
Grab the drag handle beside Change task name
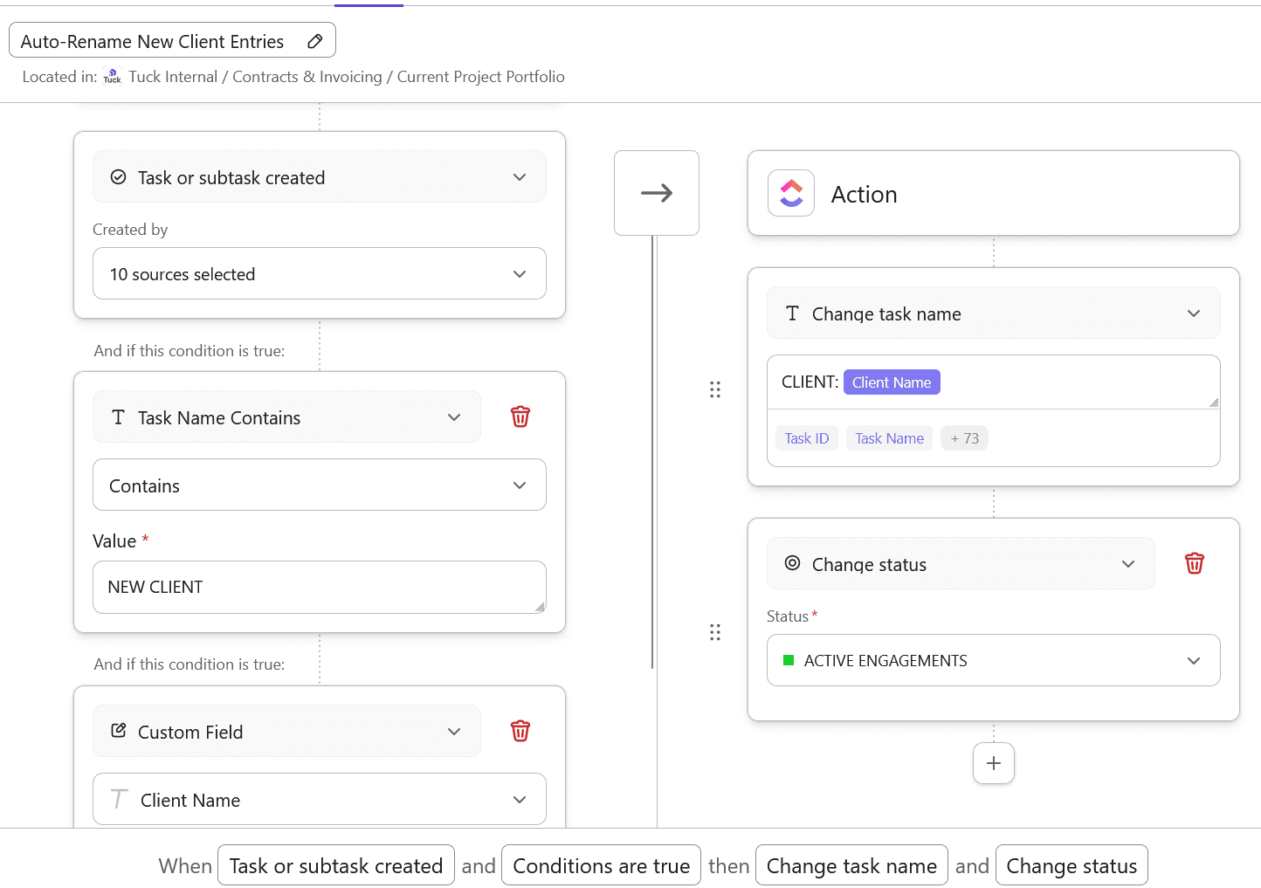point(715,389)
